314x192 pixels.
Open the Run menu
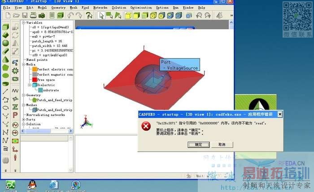click(176, 8)
